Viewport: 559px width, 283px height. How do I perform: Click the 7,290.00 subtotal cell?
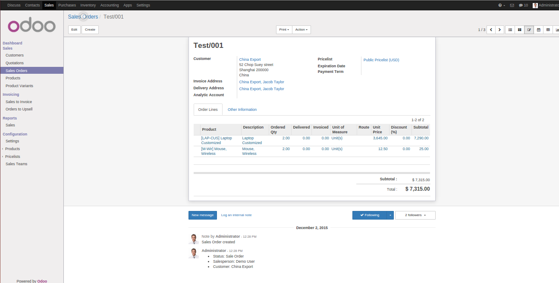pos(421,138)
